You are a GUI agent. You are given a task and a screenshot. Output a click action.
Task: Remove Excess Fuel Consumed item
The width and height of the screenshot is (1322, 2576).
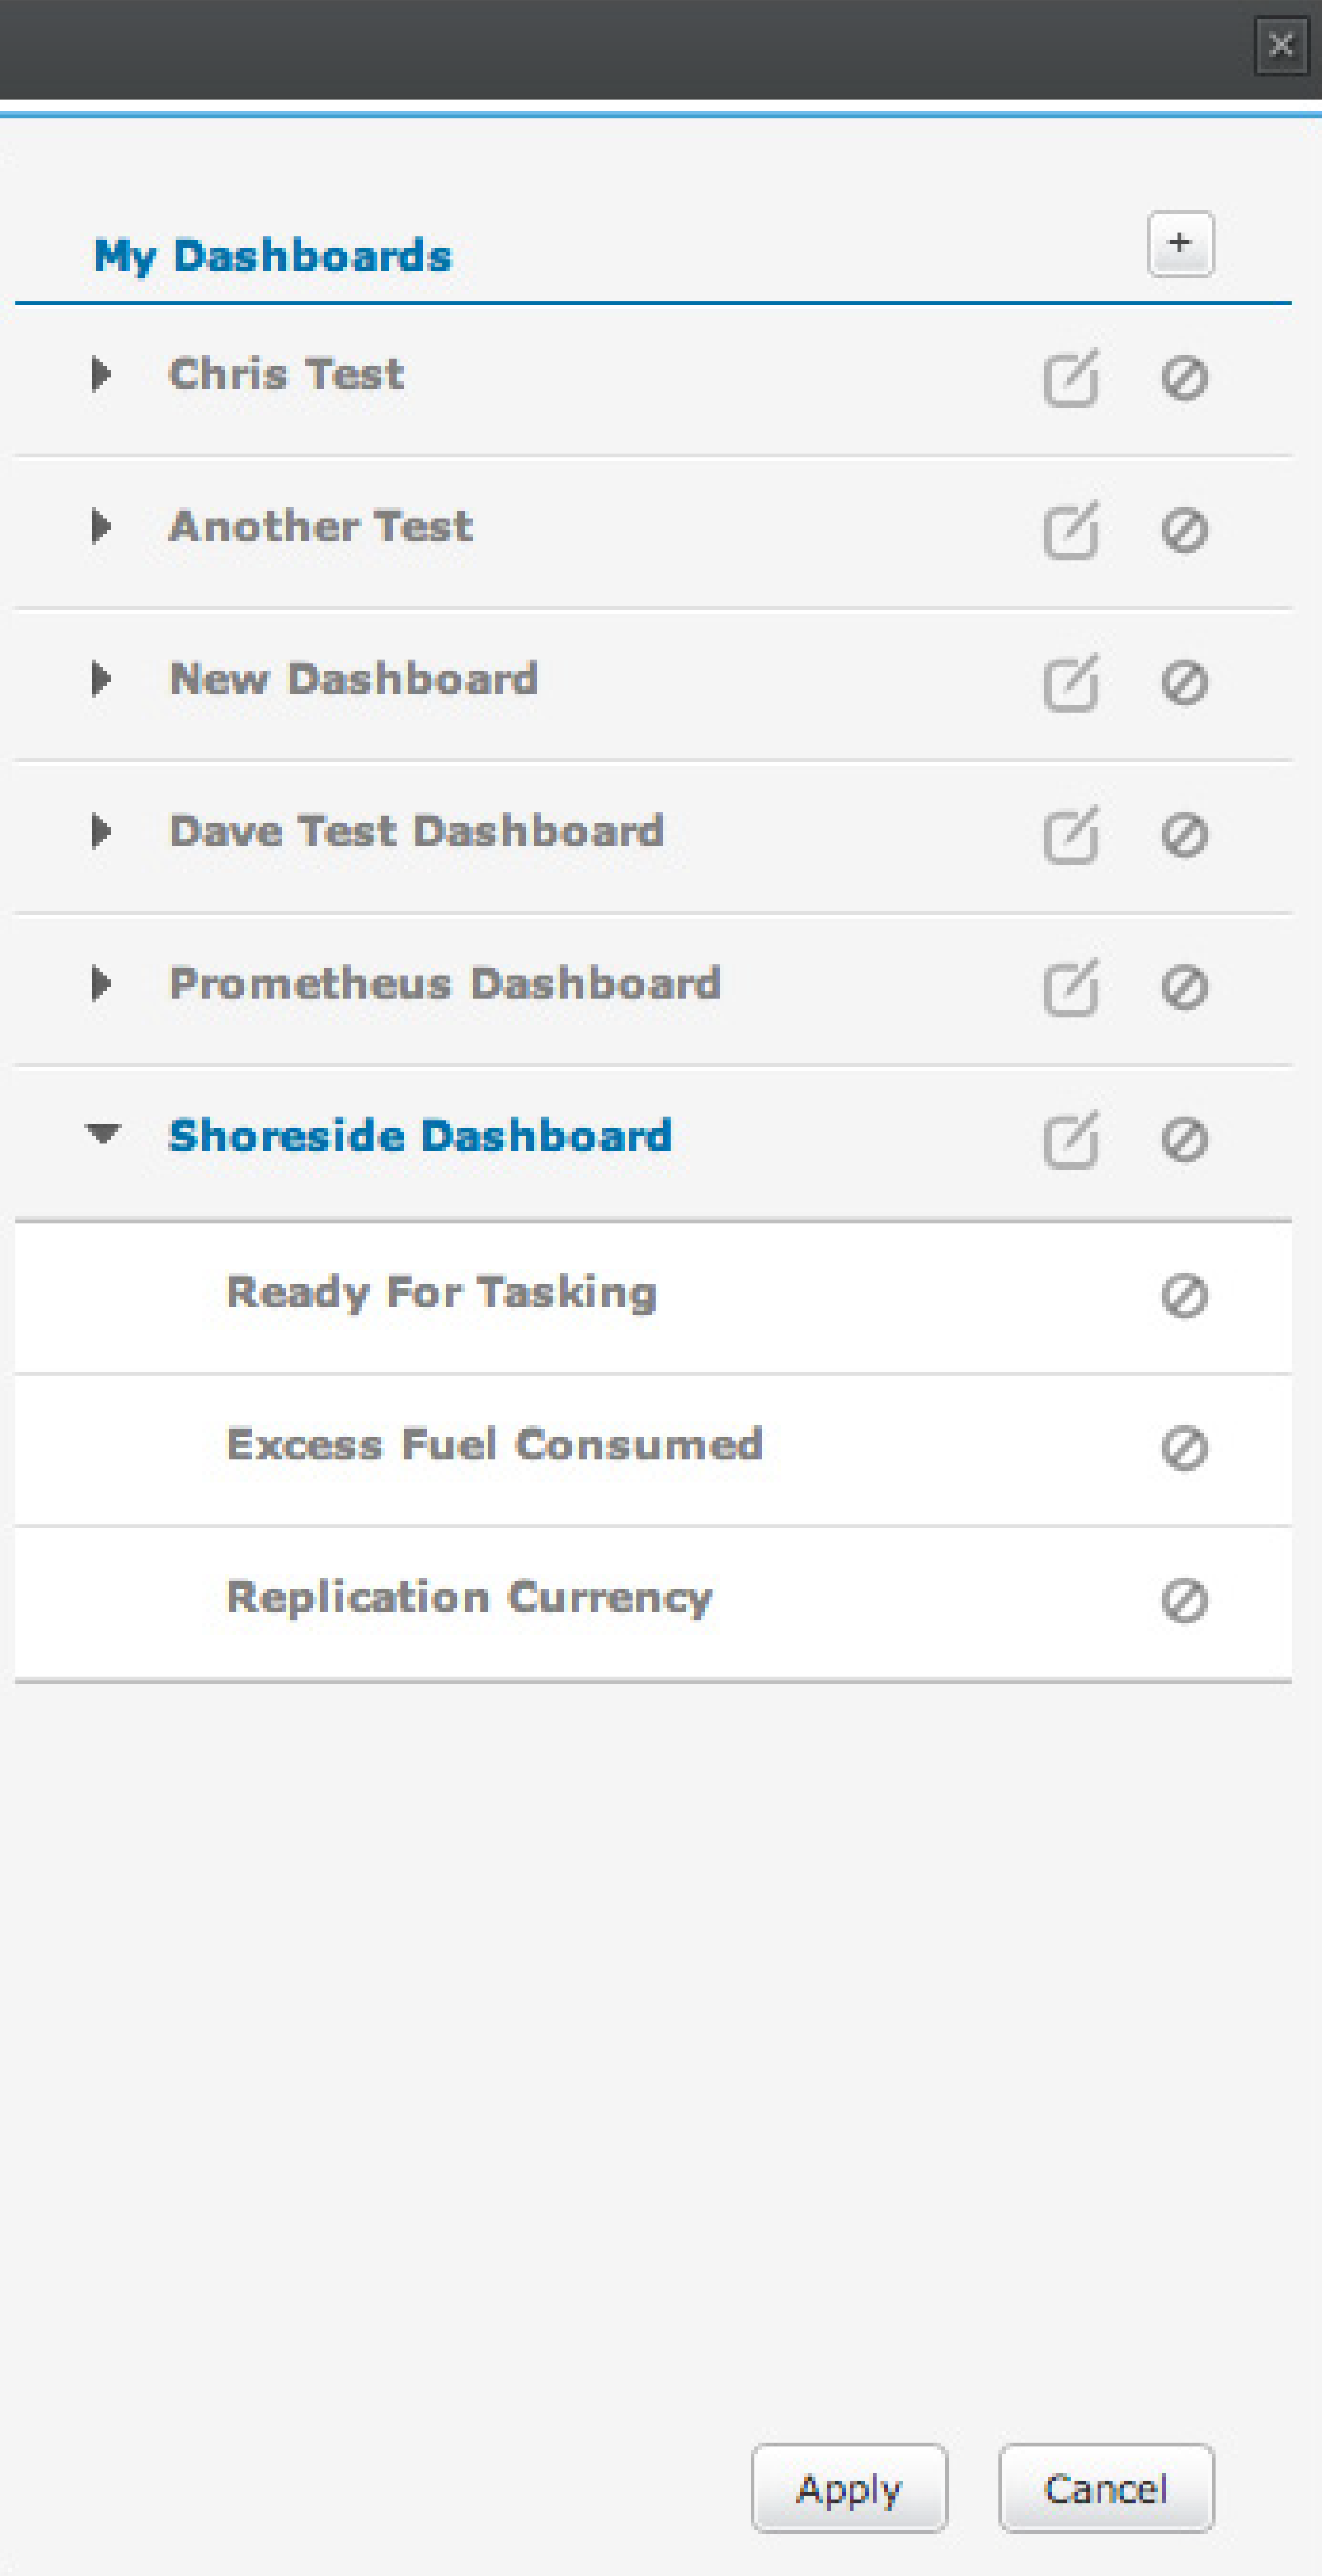[1184, 1448]
